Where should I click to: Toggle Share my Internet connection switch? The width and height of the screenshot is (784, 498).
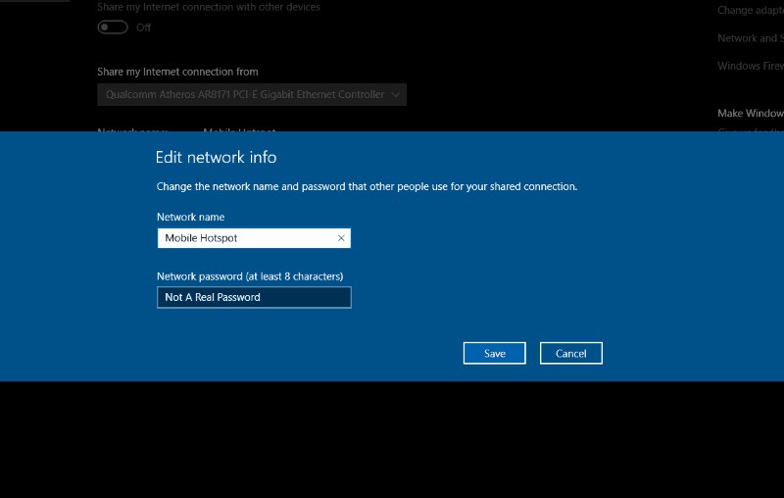coord(113,27)
